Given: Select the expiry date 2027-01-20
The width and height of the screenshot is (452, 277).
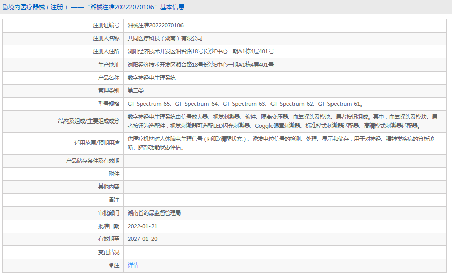Looking at the screenshot, I should tap(142, 239).
